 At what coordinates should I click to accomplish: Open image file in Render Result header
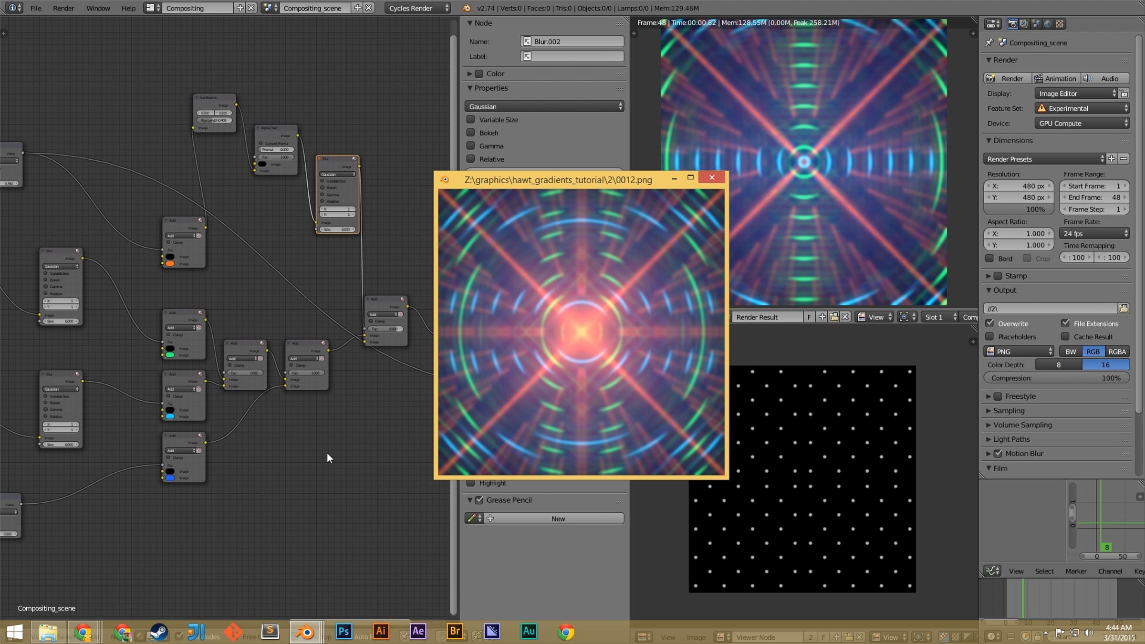coord(834,317)
